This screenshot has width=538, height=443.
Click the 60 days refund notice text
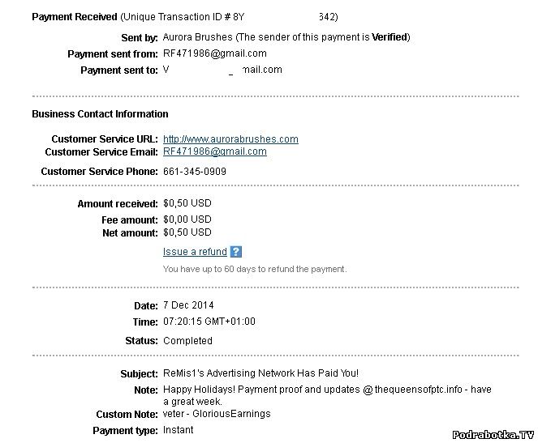(255, 269)
